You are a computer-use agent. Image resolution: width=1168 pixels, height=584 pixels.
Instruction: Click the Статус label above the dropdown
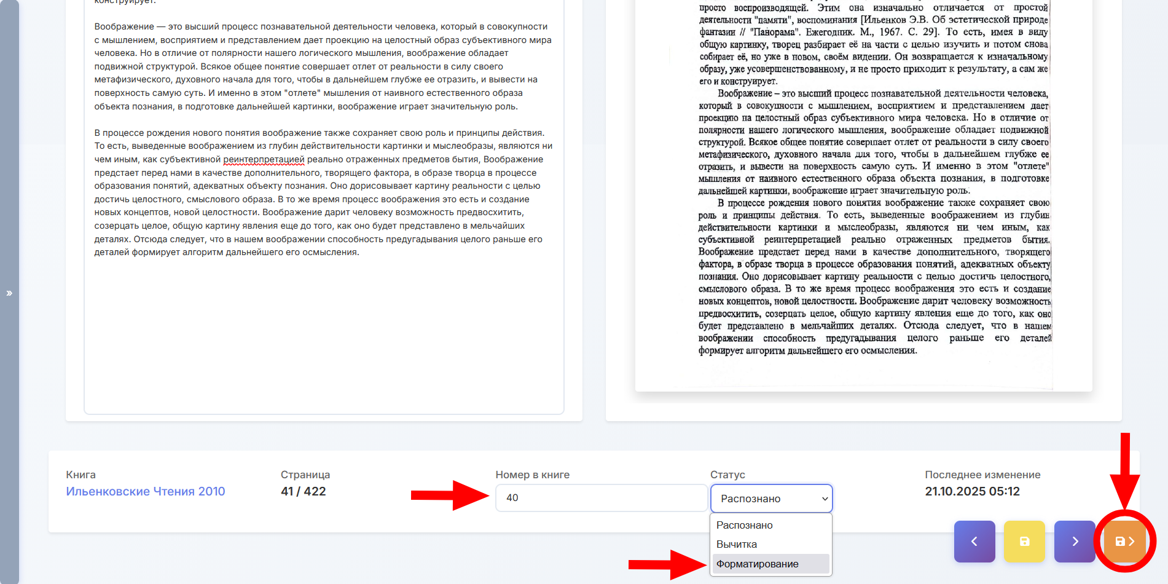(727, 475)
